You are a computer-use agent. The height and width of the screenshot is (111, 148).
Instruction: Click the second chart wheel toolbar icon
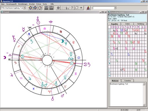coord(35,8)
